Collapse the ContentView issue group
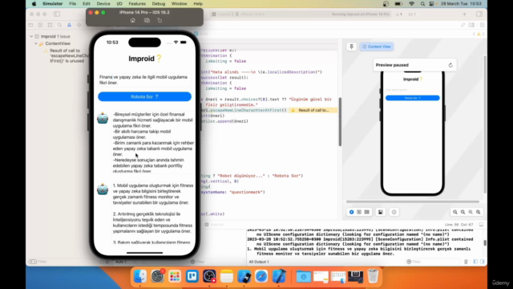513x289 pixels. (36, 43)
